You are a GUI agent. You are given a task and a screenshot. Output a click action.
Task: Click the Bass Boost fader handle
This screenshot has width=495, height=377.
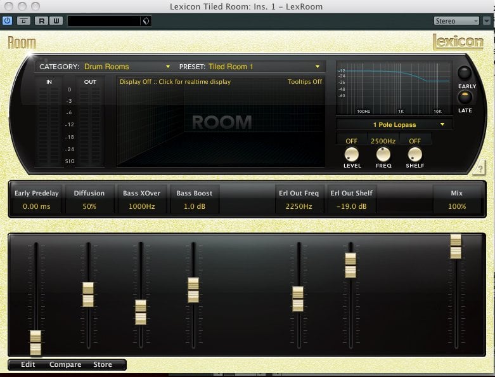click(193, 290)
